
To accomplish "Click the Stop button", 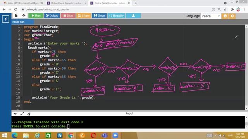I will 68,15.
